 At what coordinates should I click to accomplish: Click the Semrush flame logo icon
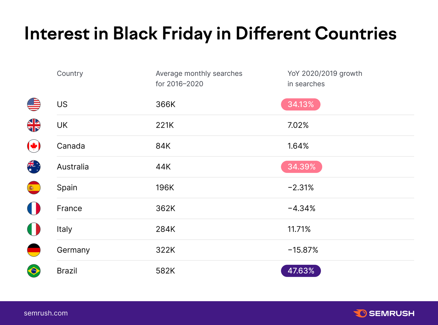coord(360,313)
